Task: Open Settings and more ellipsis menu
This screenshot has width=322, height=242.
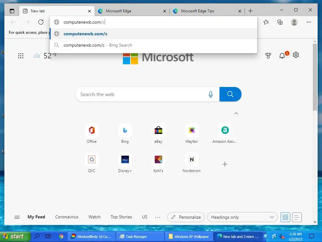Action: click(x=309, y=22)
